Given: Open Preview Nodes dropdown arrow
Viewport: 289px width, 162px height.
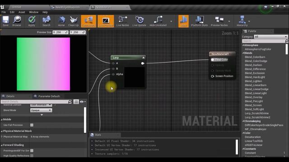Looking at the screenshot, I should [229, 21].
